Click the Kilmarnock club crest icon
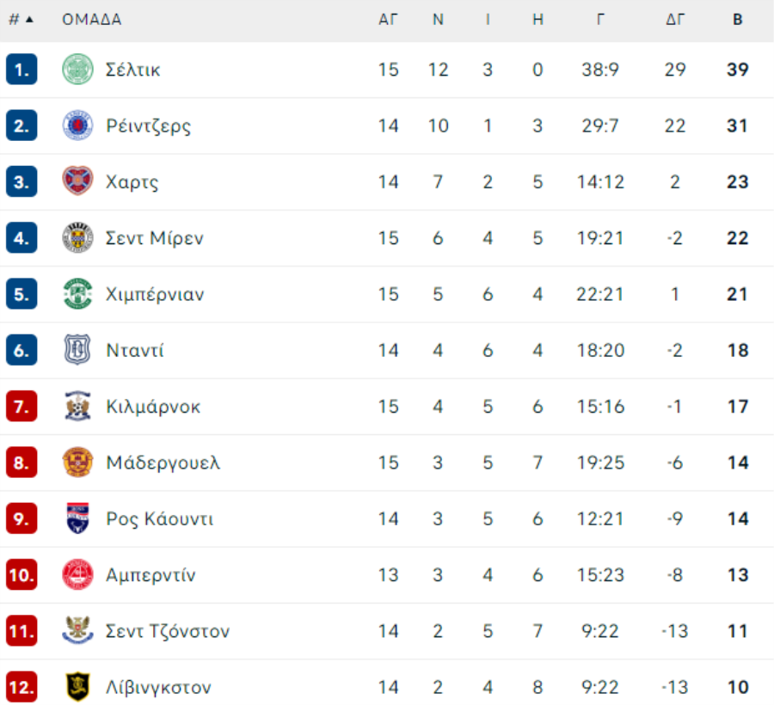This screenshot has width=774, height=705. [x=78, y=407]
